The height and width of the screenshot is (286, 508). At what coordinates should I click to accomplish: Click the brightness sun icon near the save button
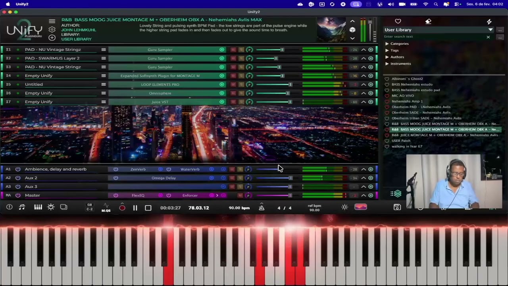[x=344, y=207]
